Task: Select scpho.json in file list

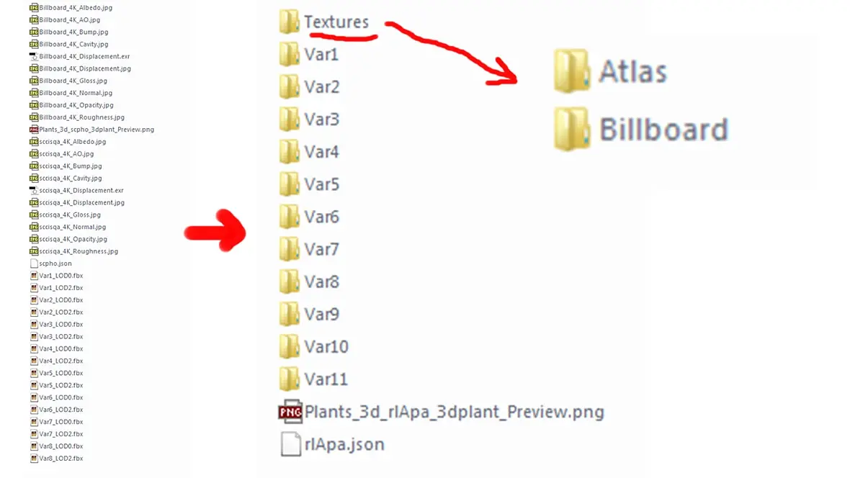Action: (x=50, y=263)
